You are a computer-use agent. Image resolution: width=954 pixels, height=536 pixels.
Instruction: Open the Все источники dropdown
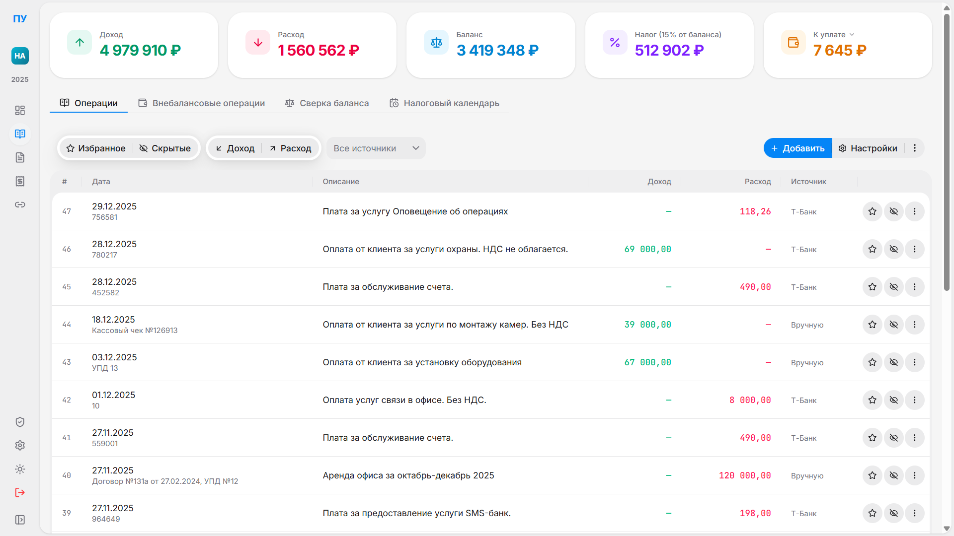click(x=376, y=148)
